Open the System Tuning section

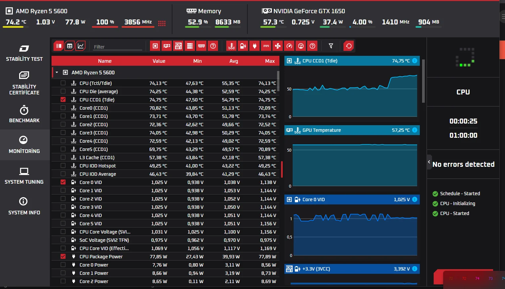[24, 176]
